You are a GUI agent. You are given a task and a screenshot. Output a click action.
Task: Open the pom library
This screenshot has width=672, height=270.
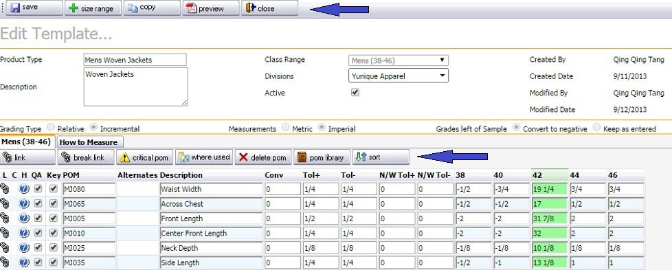point(322,157)
